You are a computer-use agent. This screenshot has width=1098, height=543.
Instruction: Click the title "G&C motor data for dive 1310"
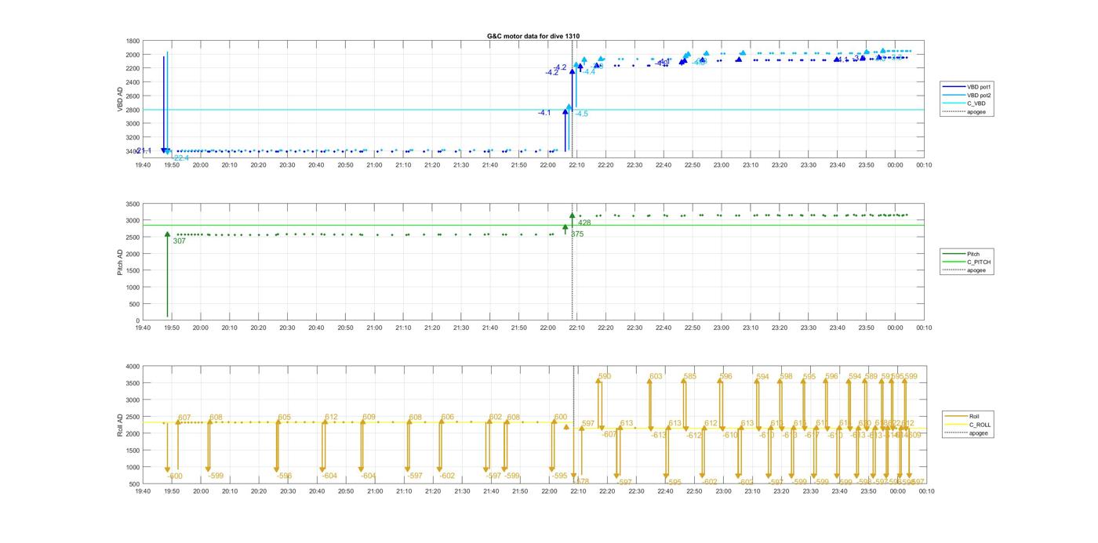pos(533,36)
